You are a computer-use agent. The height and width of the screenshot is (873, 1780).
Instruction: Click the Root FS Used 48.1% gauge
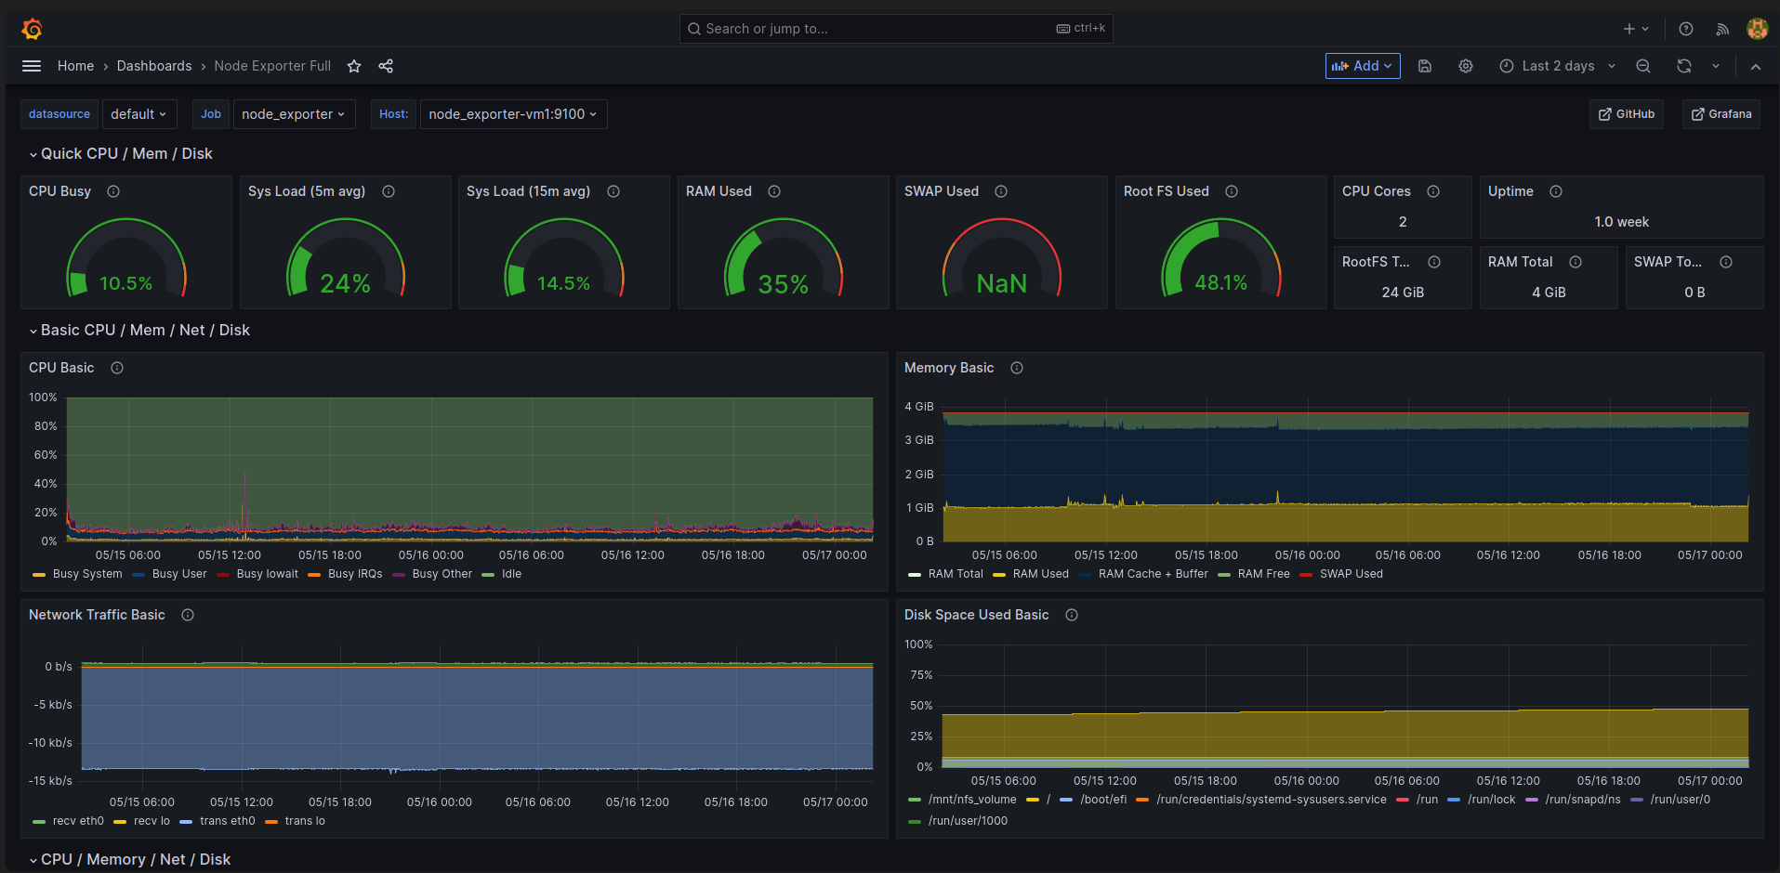[x=1220, y=259]
